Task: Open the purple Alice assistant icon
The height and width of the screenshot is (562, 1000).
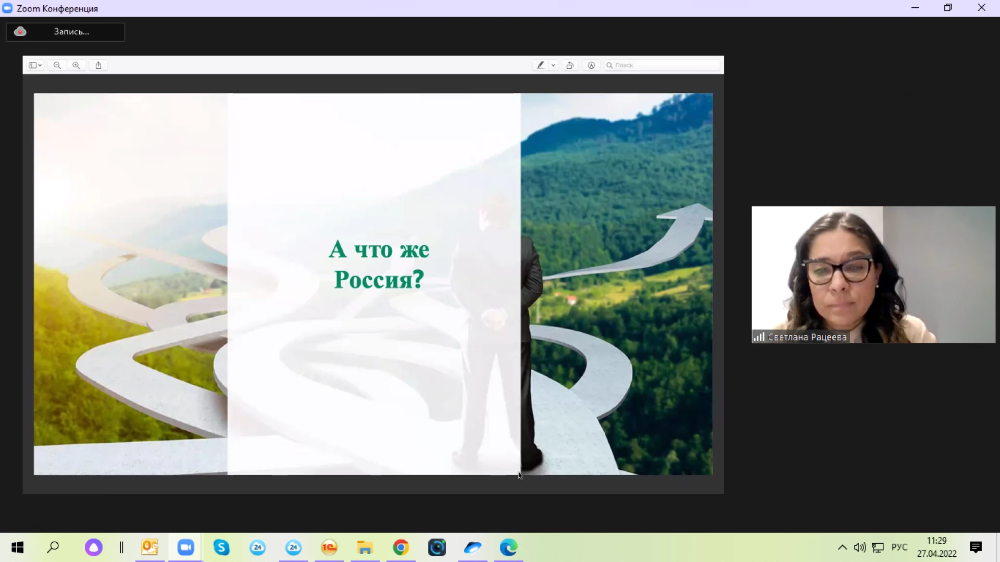Action: [94, 547]
